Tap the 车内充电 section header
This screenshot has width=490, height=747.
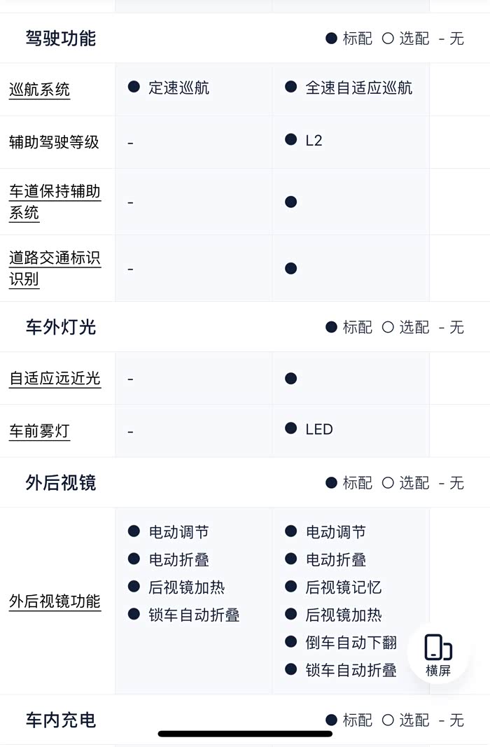click(61, 720)
